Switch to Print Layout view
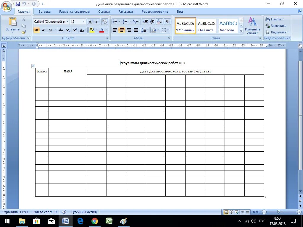Image resolution: width=303 pixels, height=227 pixels. pyautogui.click(x=226, y=212)
